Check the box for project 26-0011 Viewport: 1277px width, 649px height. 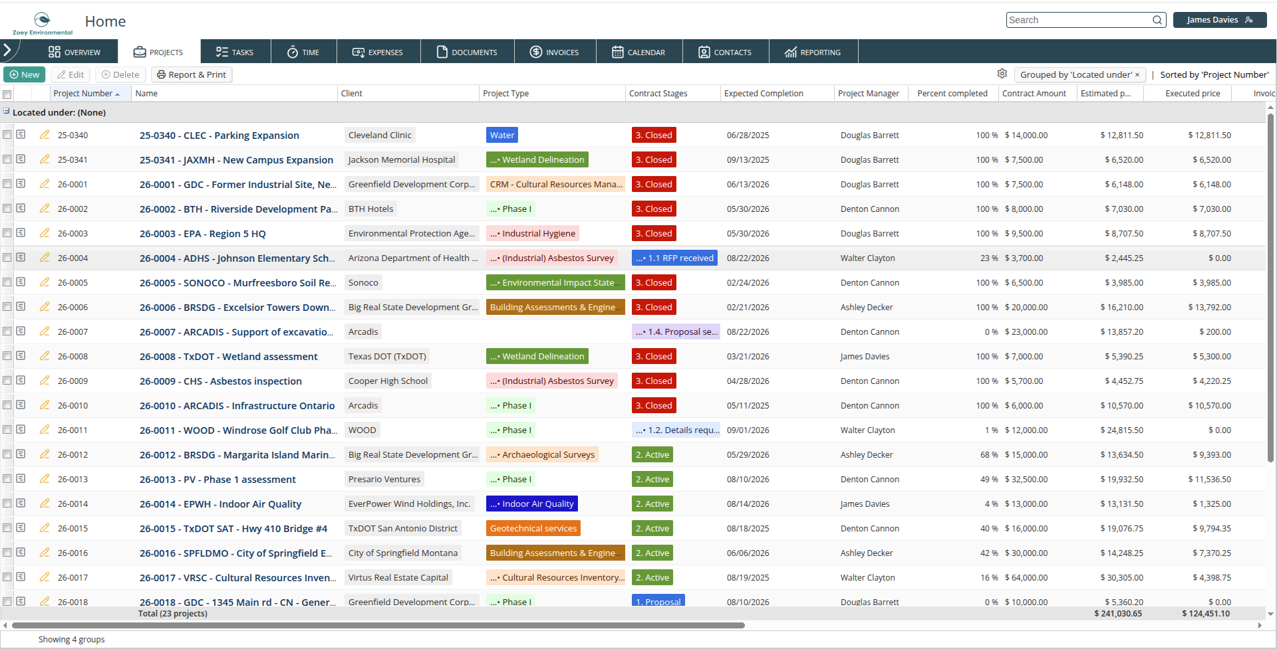[7, 430]
